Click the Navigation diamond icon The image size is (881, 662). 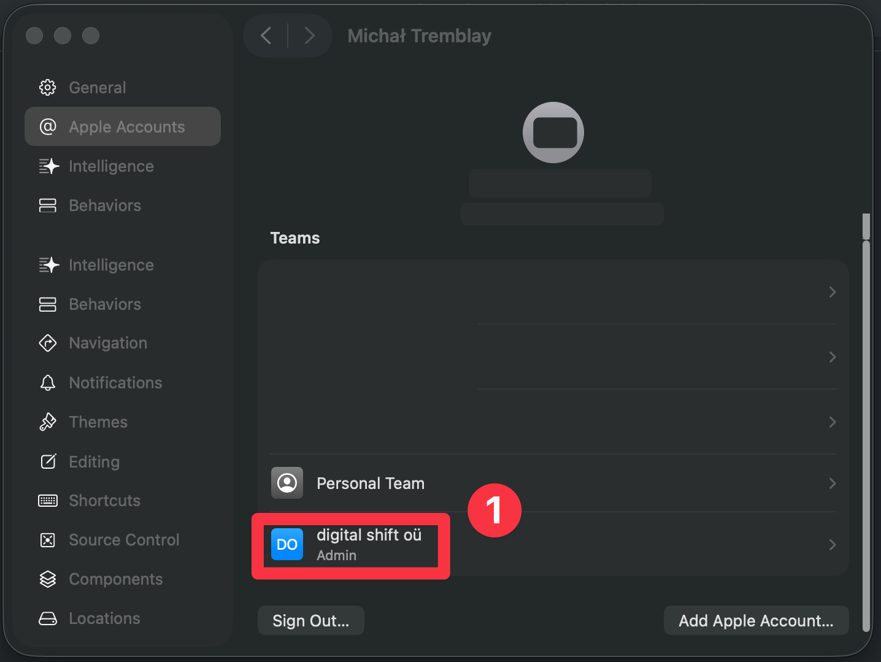[47, 343]
